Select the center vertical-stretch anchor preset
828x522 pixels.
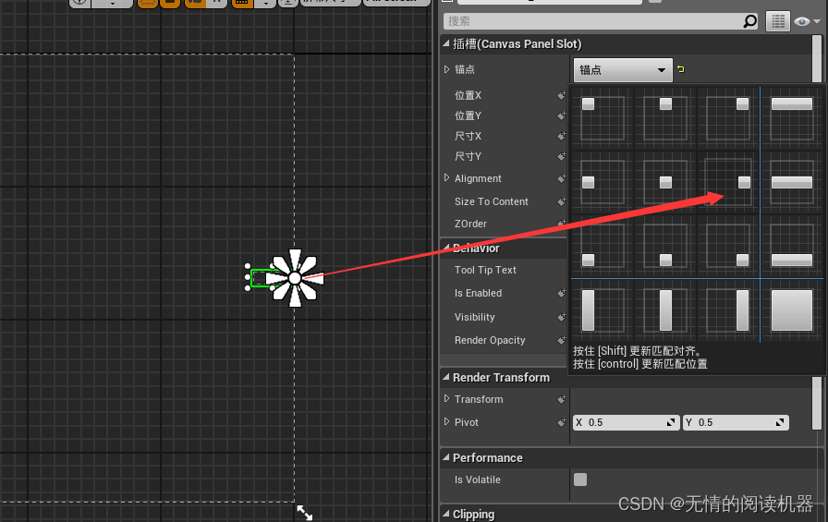[664, 310]
